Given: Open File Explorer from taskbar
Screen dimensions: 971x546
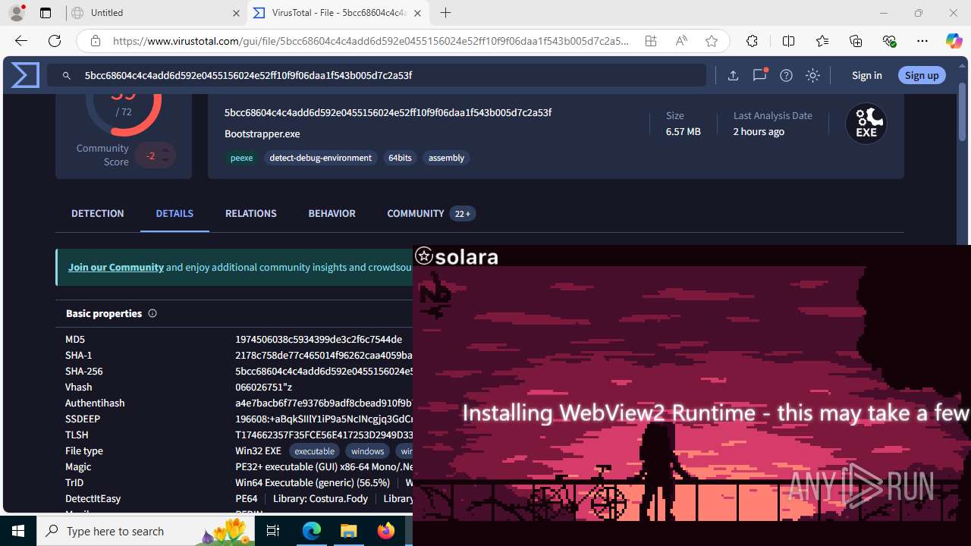Looking at the screenshot, I should coord(349,531).
